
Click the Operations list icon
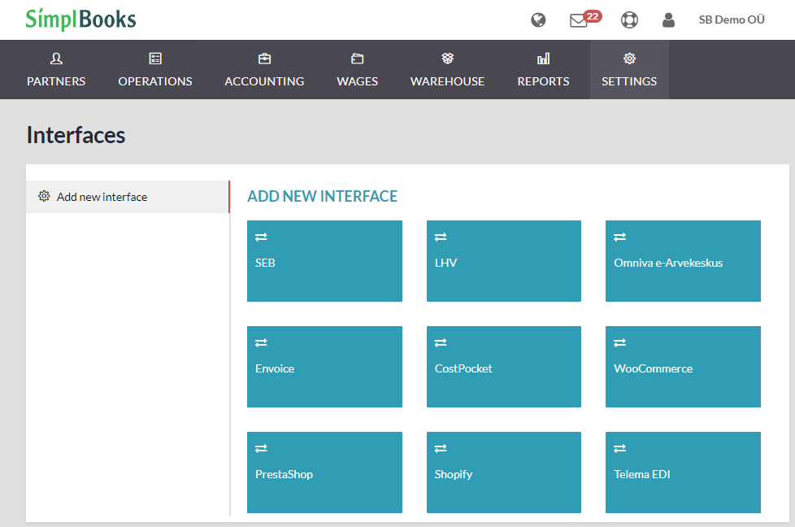(x=155, y=59)
